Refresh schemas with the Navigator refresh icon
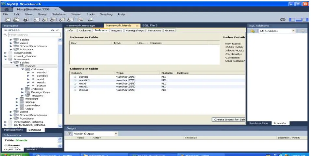311x156 pixels. pos(53,30)
